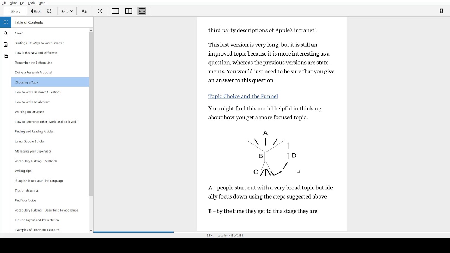Open the File menu
This screenshot has width=450, height=253.
coord(4,3)
